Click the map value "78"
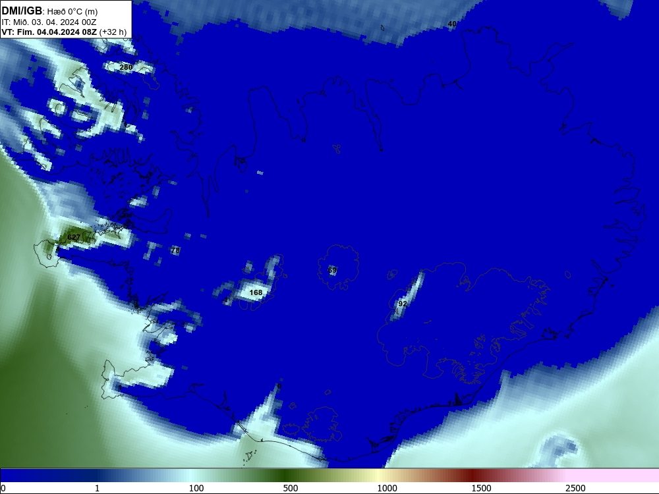 tap(176, 250)
